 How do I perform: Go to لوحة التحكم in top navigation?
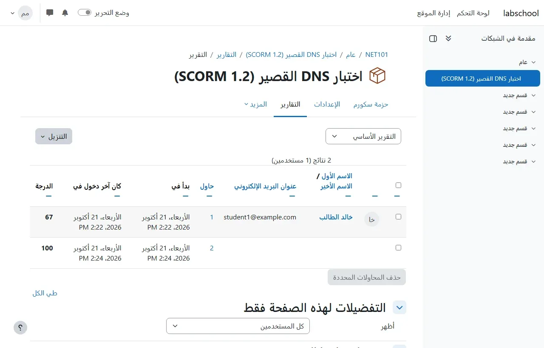pyautogui.click(x=473, y=13)
